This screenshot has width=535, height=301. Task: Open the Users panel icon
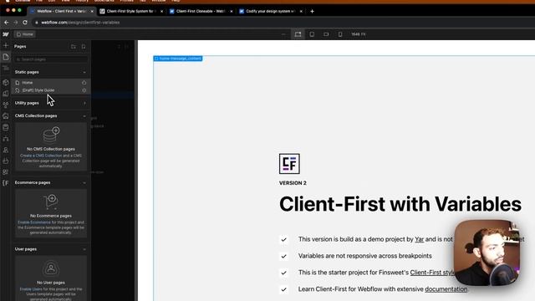pyautogui.click(x=6, y=150)
